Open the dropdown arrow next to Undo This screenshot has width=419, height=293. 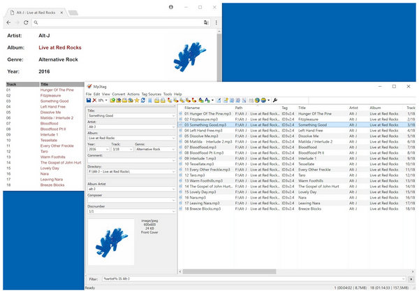click(x=106, y=100)
